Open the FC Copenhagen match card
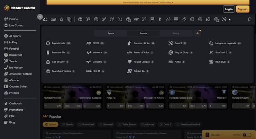256x139 pixels. [x=243, y=97]
